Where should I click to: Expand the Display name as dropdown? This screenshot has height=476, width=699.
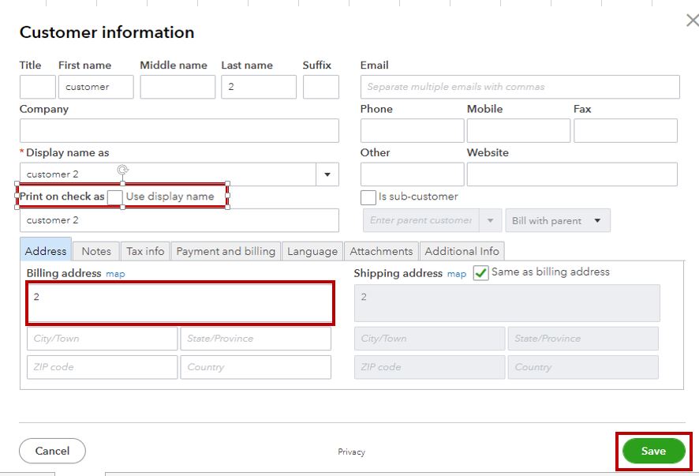point(327,174)
